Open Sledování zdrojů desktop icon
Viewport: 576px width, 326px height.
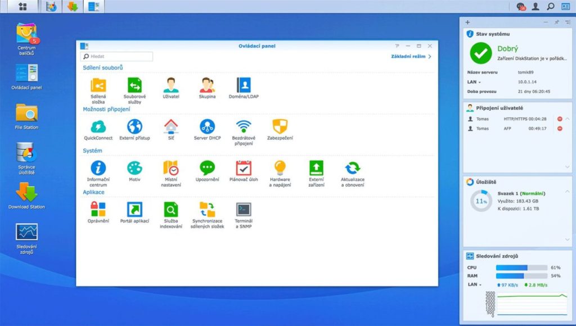tap(26, 238)
